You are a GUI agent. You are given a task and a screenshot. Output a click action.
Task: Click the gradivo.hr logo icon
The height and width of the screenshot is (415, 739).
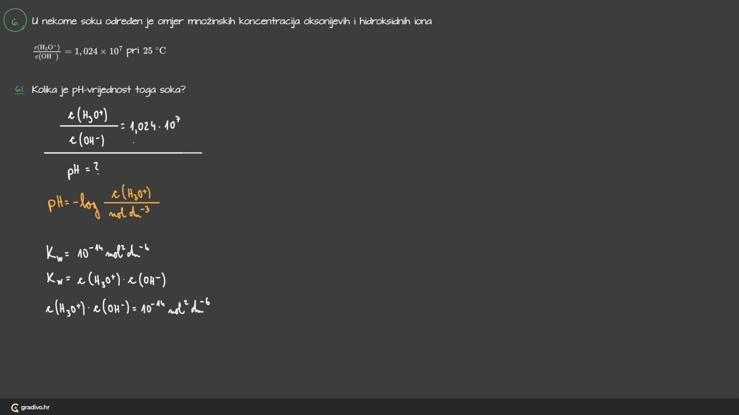pyautogui.click(x=15, y=408)
